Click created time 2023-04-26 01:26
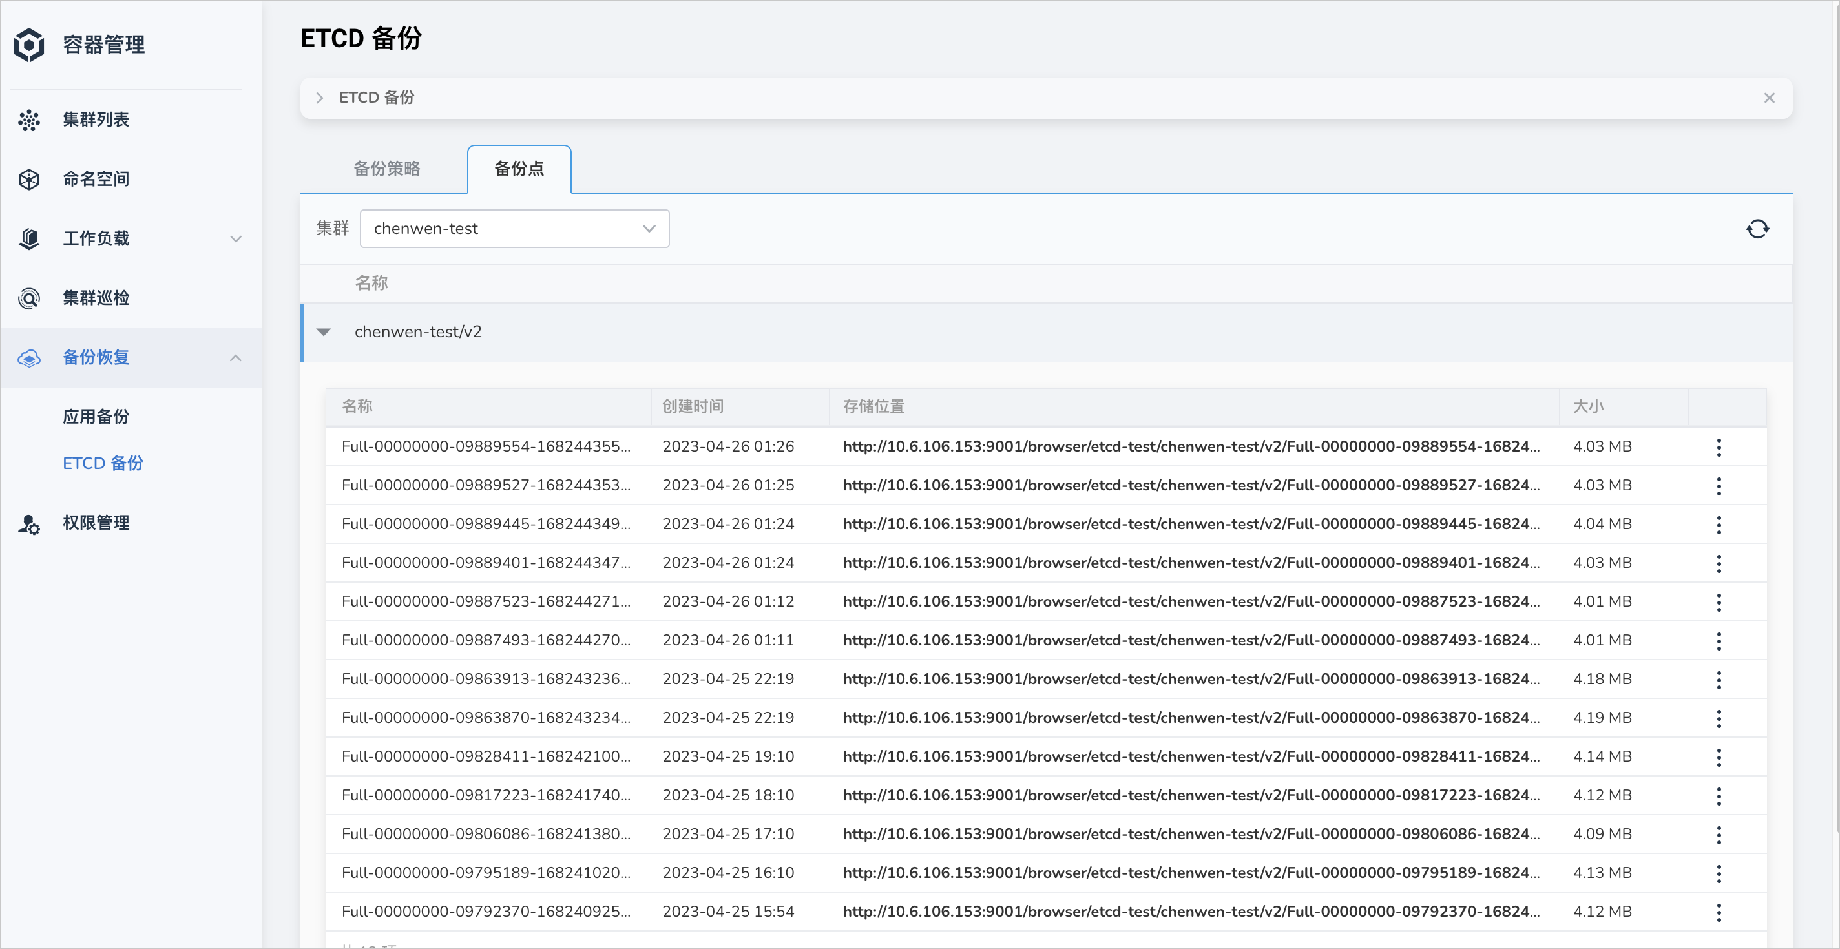This screenshot has height=949, width=1840. (x=728, y=446)
